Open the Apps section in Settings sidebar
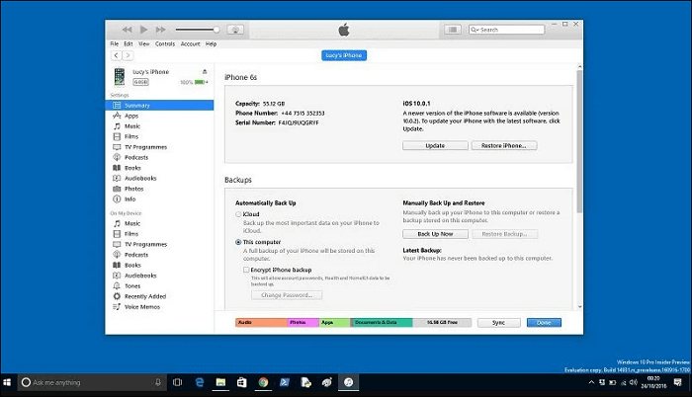The width and height of the screenshot is (692, 397). coord(130,116)
